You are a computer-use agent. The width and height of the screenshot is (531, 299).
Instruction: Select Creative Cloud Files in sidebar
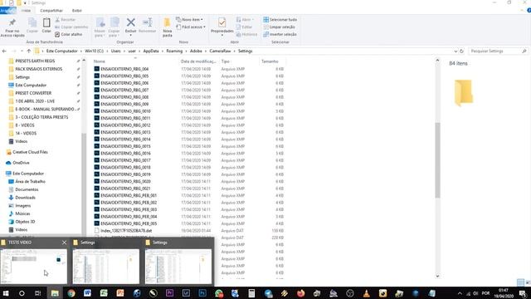click(30, 152)
